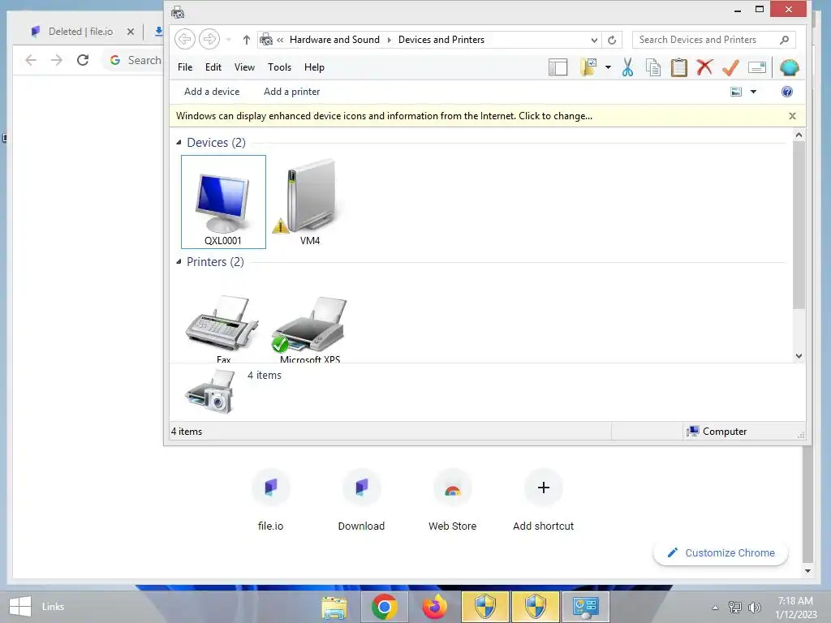Screen dimensions: 831x623
Task: Click the help question mark icon
Action: (787, 92)
